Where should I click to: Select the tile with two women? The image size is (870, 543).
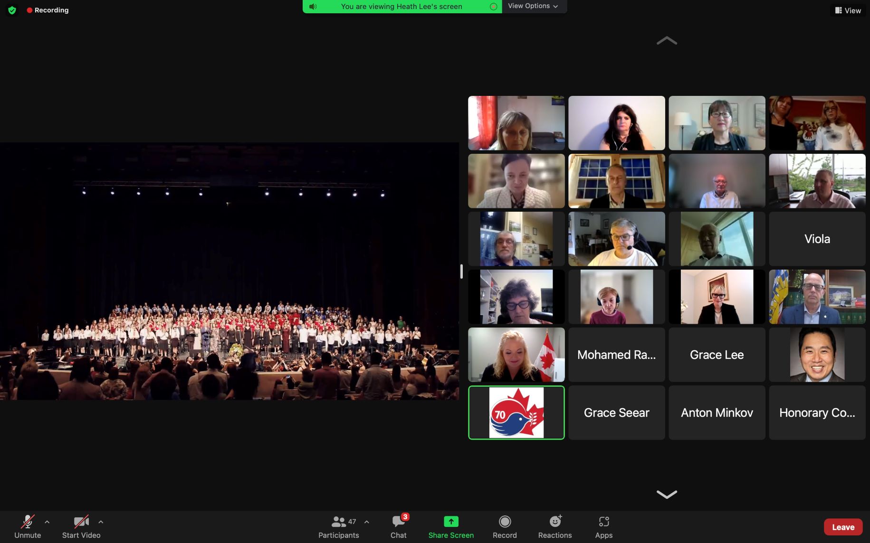817,123
